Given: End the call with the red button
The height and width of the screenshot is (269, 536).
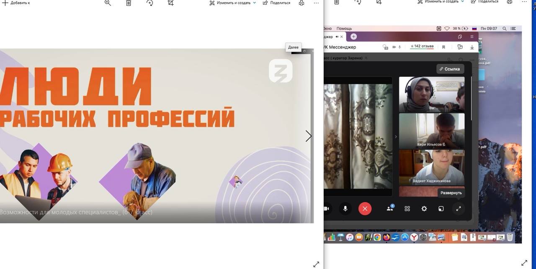Looking at the screenshot, I should pyautogui.click(x=365, y=209).
